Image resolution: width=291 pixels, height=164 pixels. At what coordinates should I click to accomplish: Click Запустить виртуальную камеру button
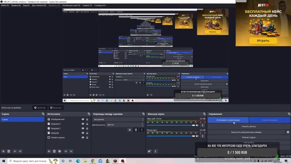point(246,132)
